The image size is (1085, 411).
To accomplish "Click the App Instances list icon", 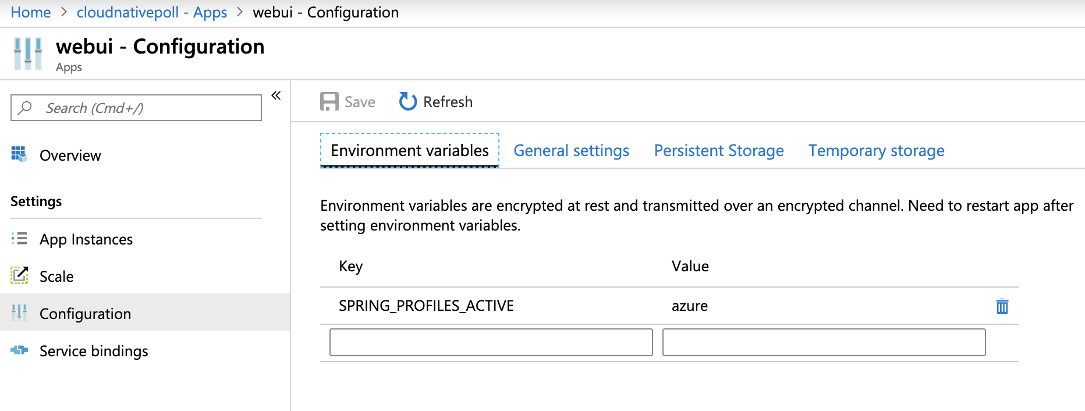I will point(19,239).
